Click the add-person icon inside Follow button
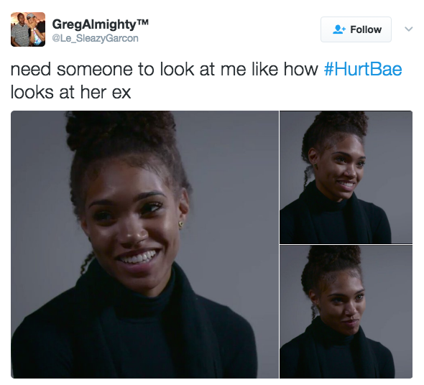424x385 pixels. pos(338,29)
